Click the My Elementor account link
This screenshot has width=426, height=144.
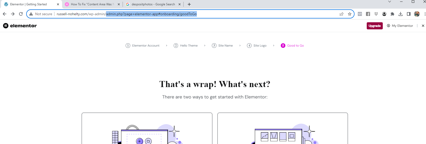400,26
